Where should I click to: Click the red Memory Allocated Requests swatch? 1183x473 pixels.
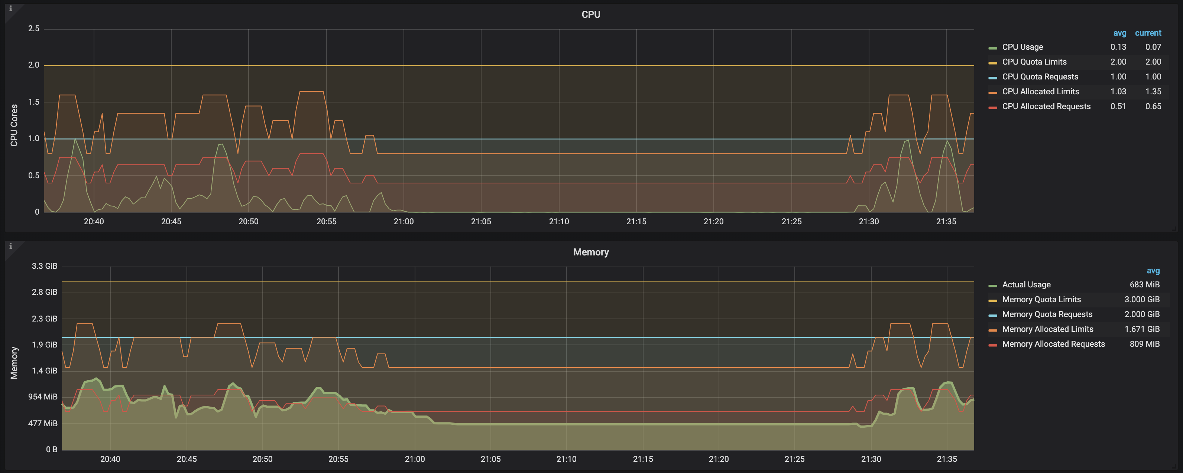(992, 345)
